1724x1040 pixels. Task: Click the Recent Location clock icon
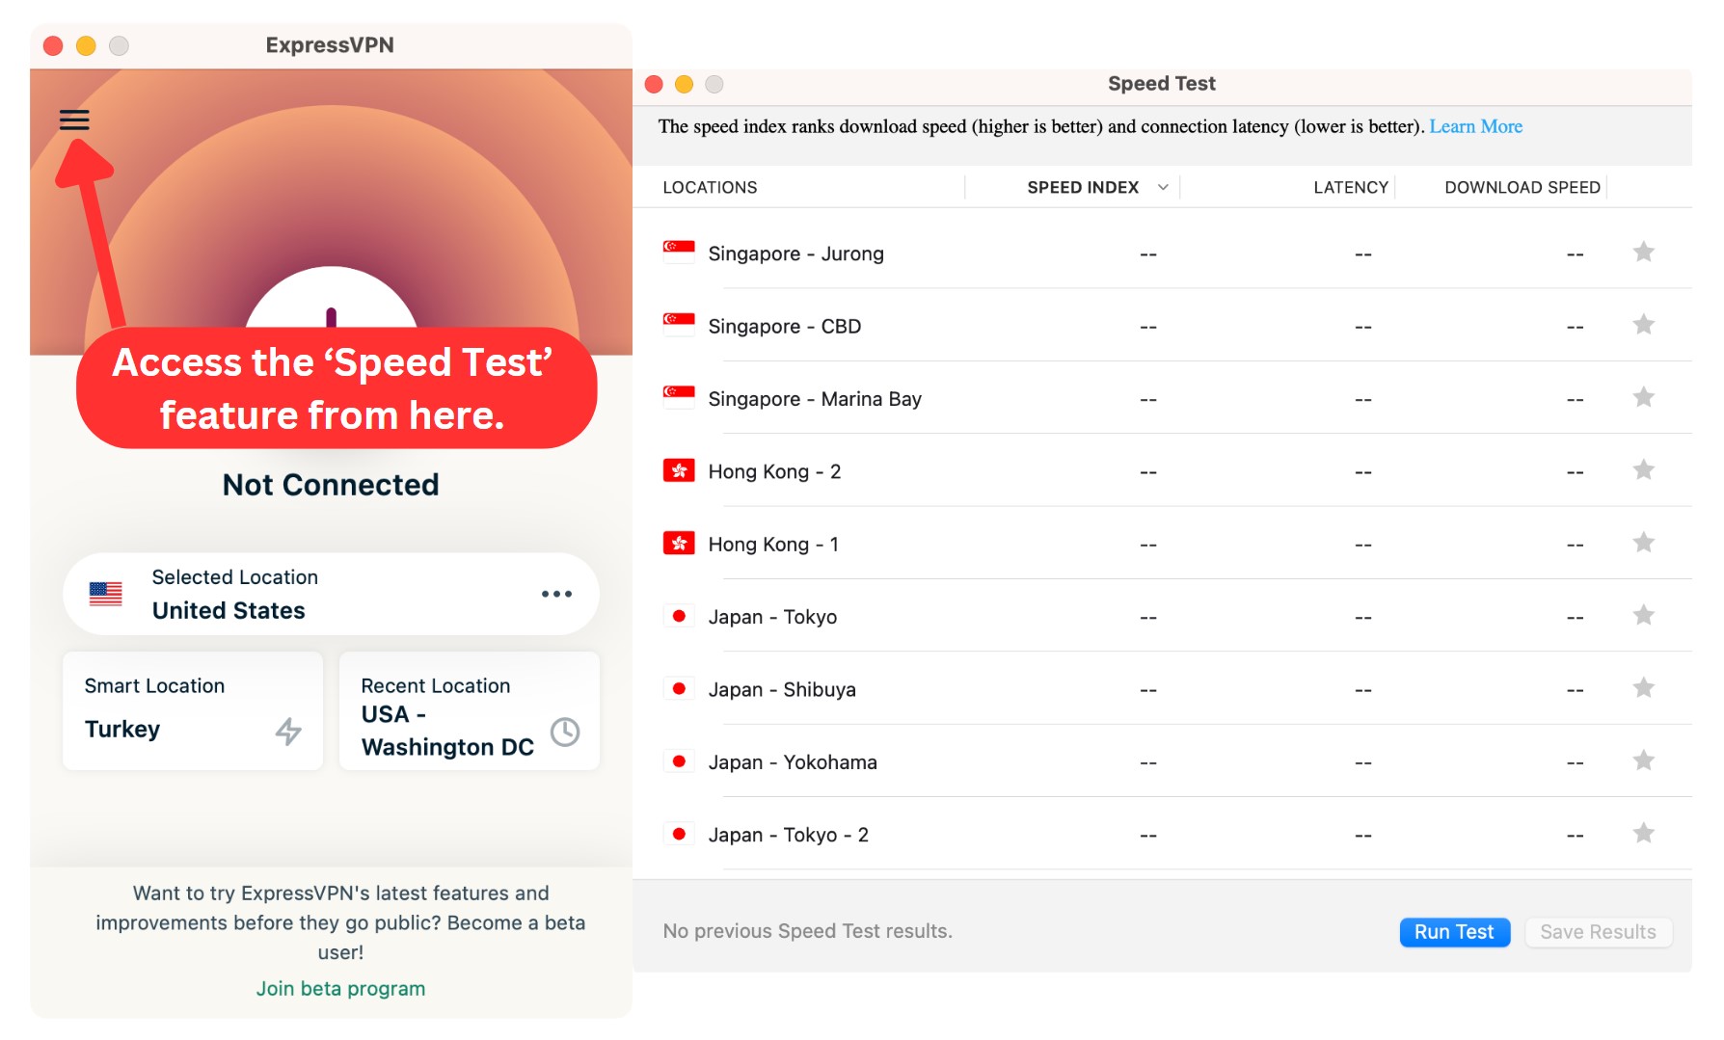(x=565, y=732)
